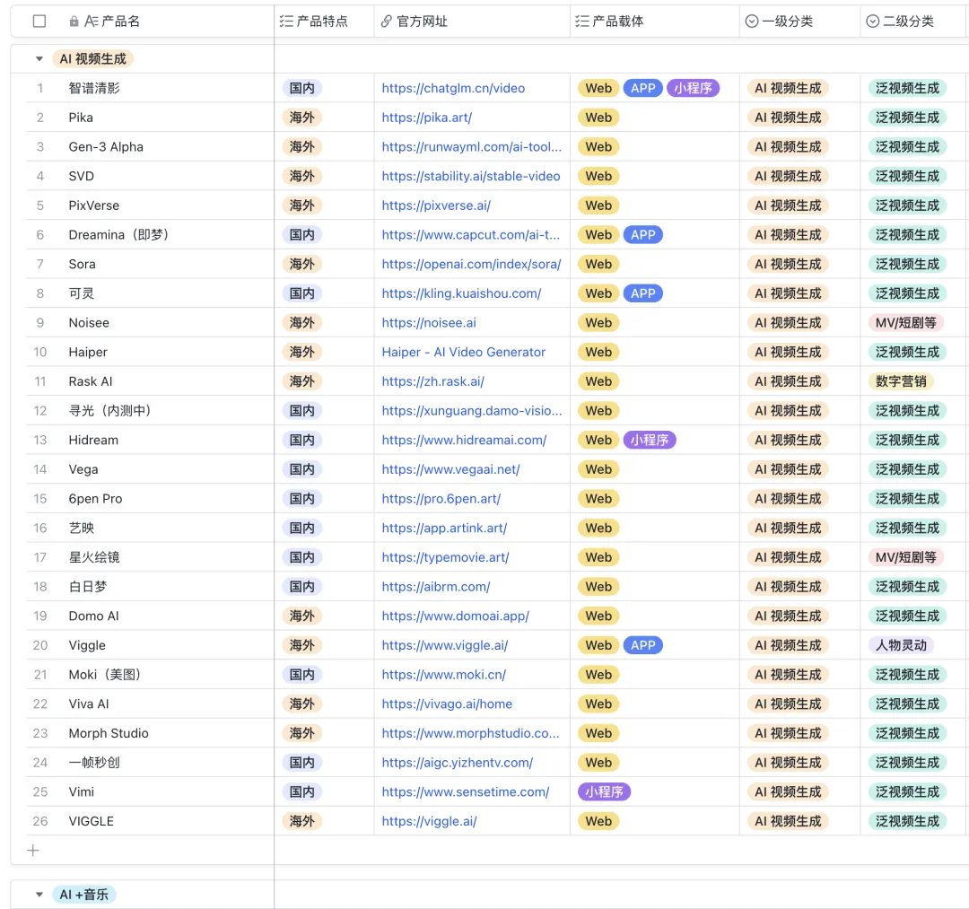
Task: Add a new row with plus icon
Action: click(33, 851)
